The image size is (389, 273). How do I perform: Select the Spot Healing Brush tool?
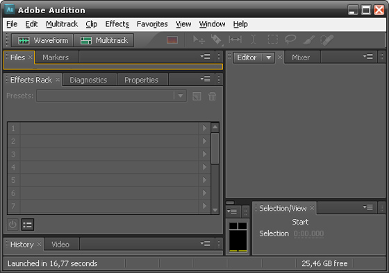[x=327, y=40]
